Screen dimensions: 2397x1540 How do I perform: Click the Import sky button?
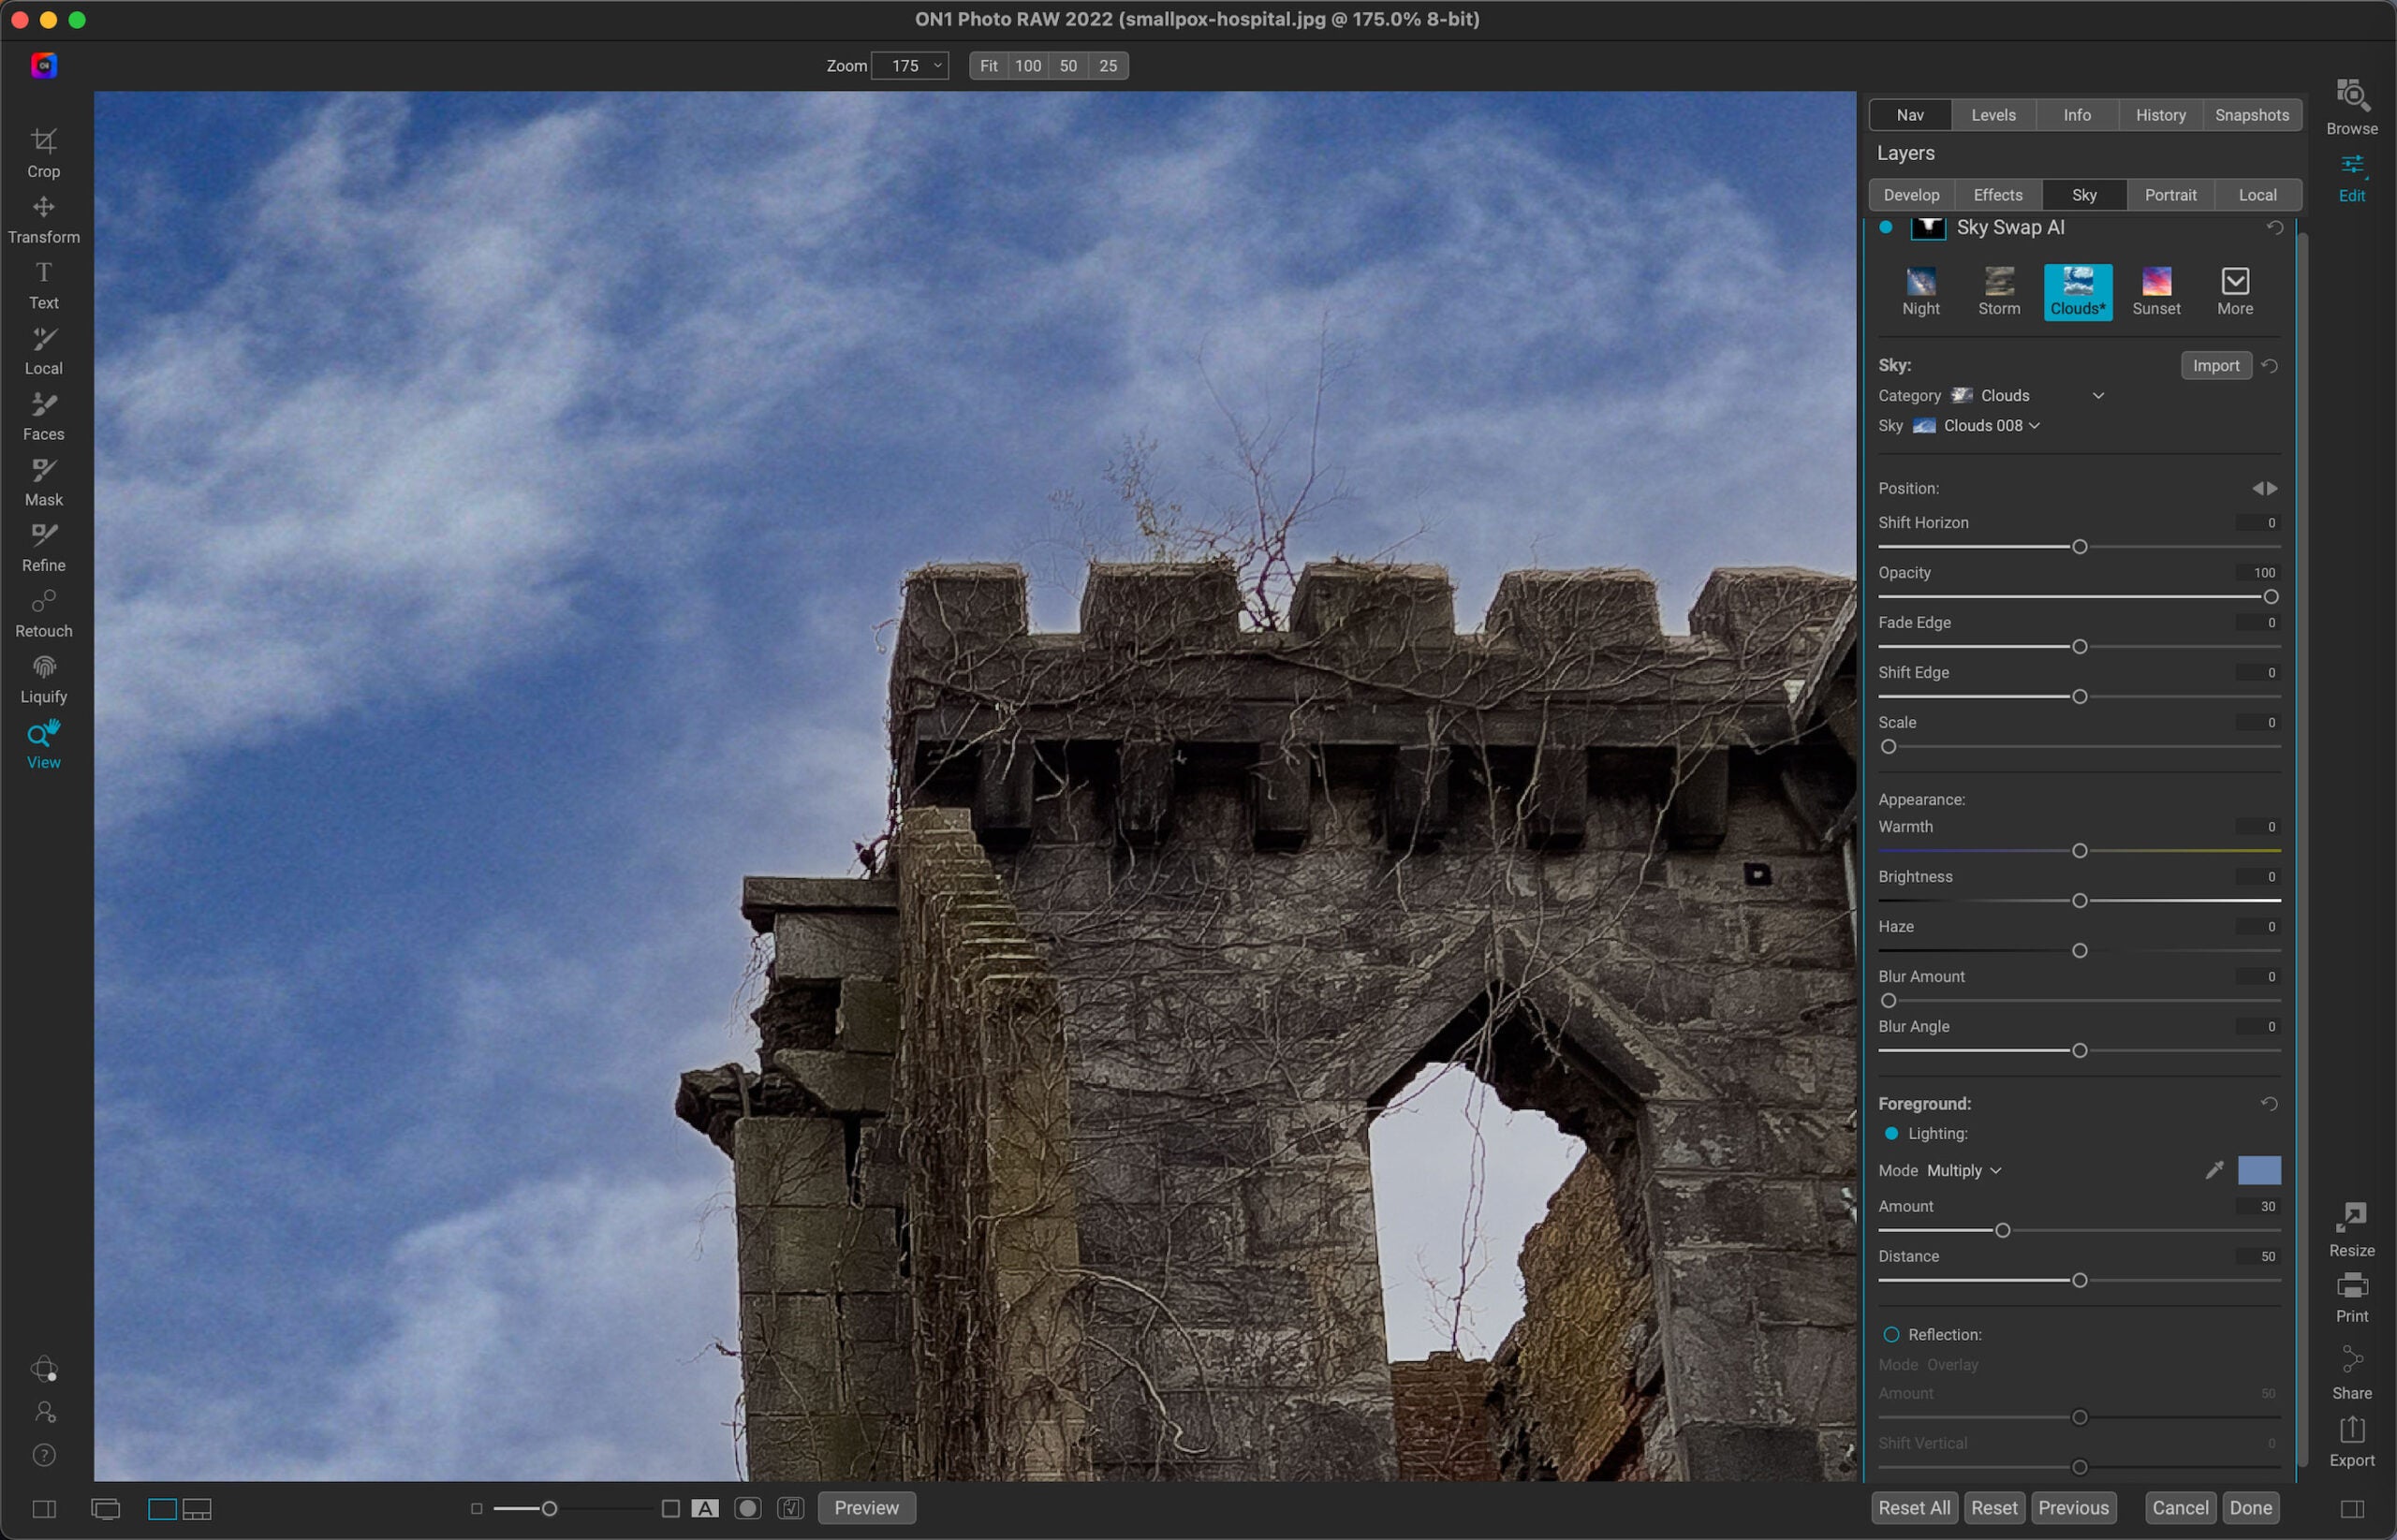pos(2217,365)
